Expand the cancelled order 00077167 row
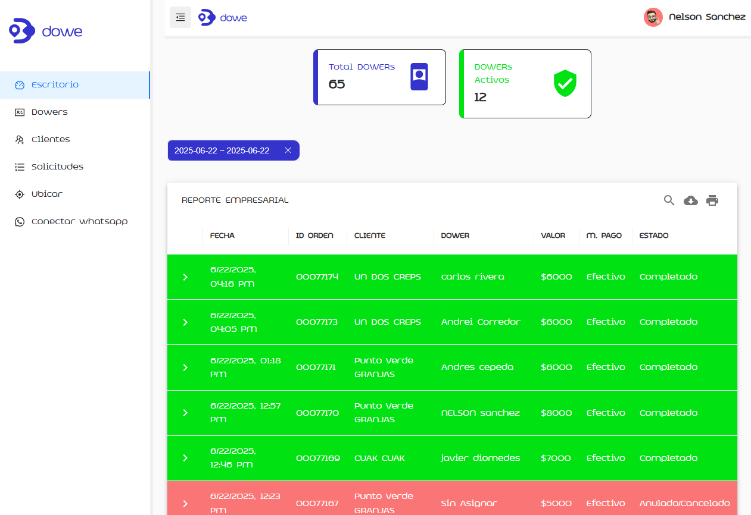The image size is (751, 515). 185,503
